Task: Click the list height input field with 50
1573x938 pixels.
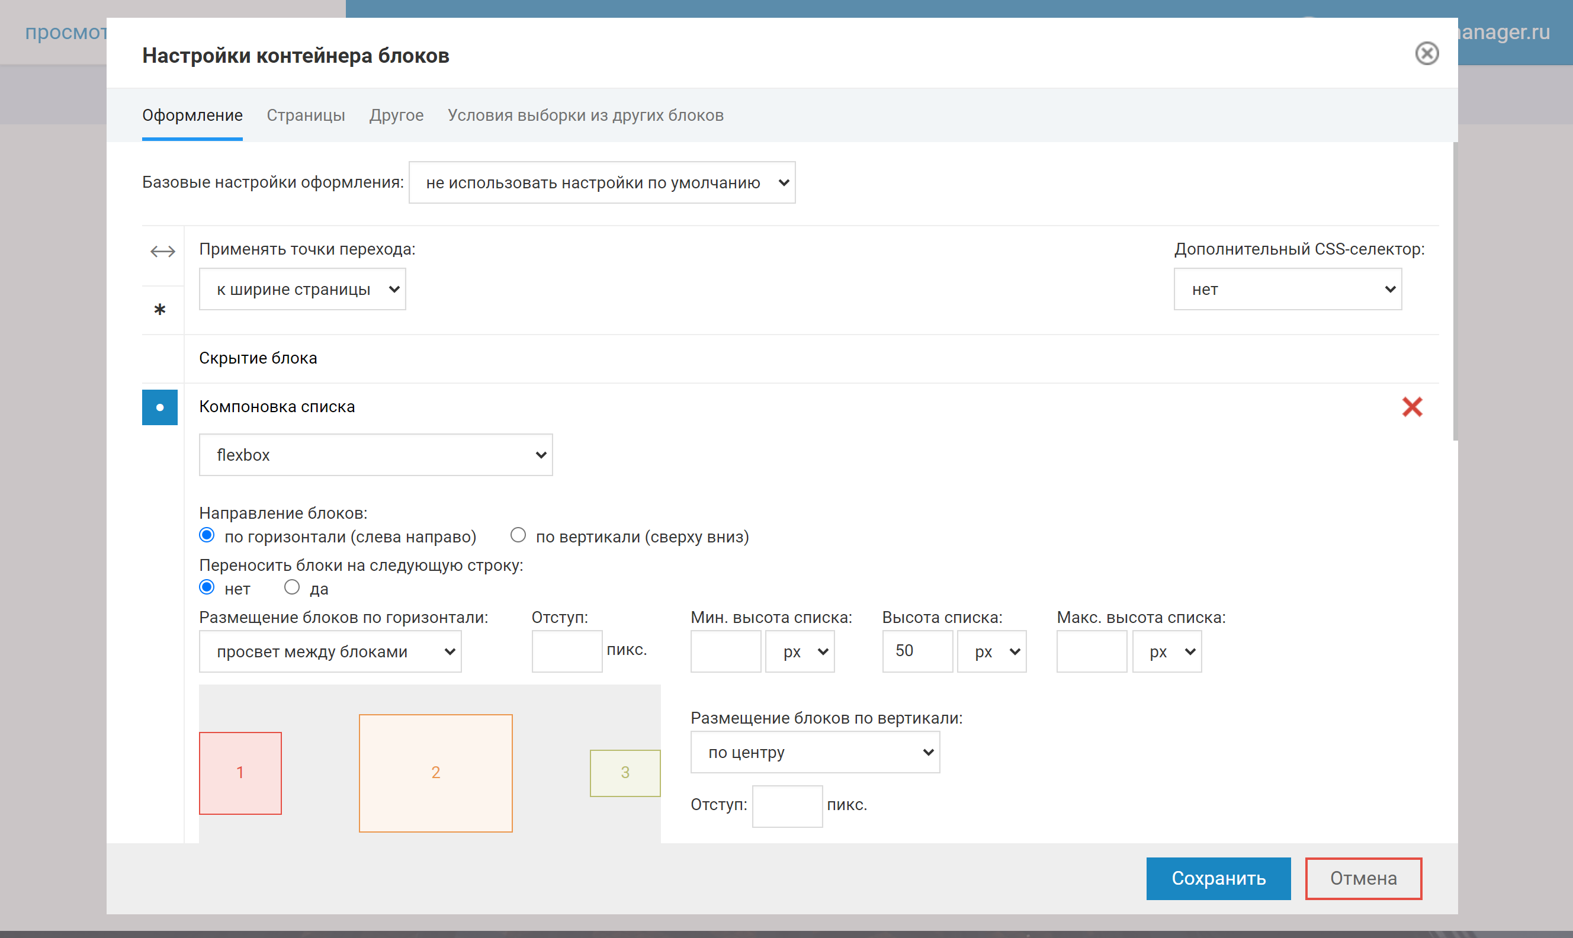Action: click(x=917, y=651)
